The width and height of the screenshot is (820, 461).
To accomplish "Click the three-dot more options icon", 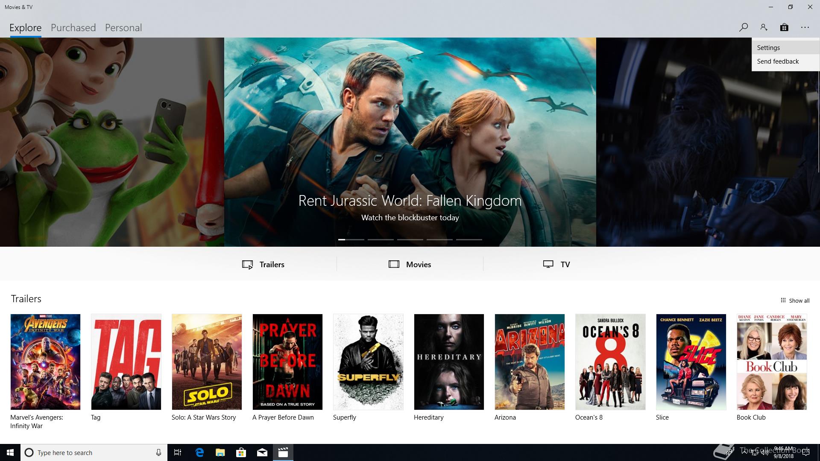I will (x=805, y=27).
